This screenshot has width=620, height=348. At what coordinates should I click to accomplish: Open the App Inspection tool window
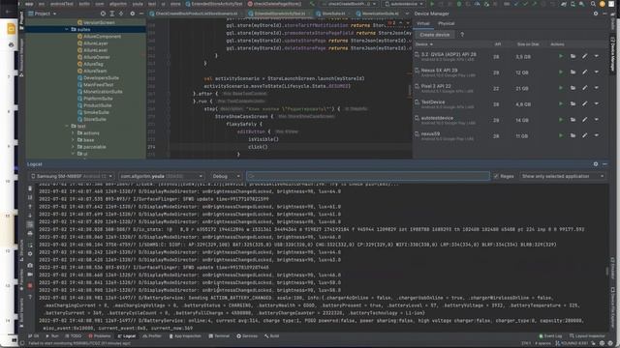[185, 336]
